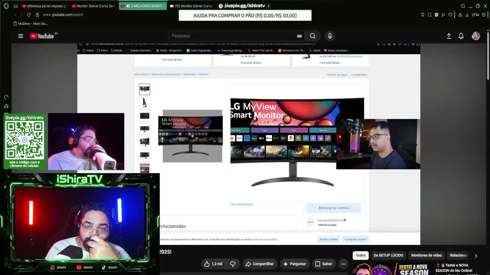This screenshot has width=490, height=275.
Task: Open the YouTube account avatar menu
Action: point(476,36)
